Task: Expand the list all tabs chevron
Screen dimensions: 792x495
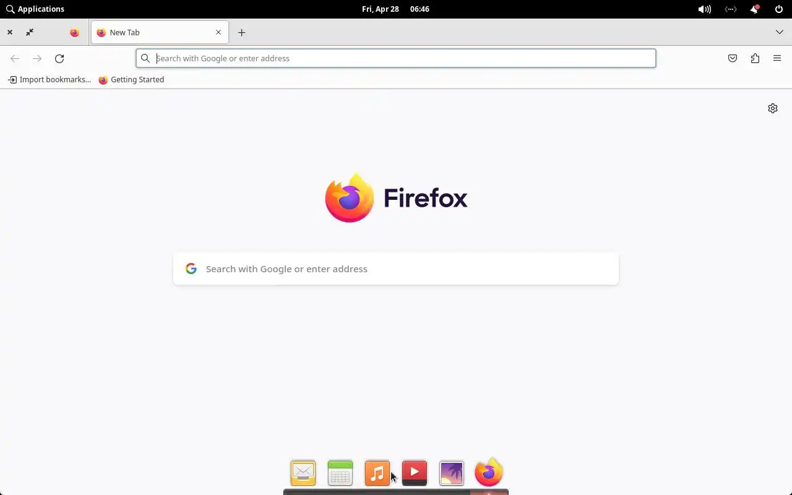Action: click(x=779, y=32)
